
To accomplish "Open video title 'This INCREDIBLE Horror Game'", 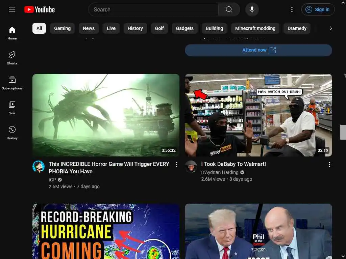I will pyautogui.click(x=109, y=168).
